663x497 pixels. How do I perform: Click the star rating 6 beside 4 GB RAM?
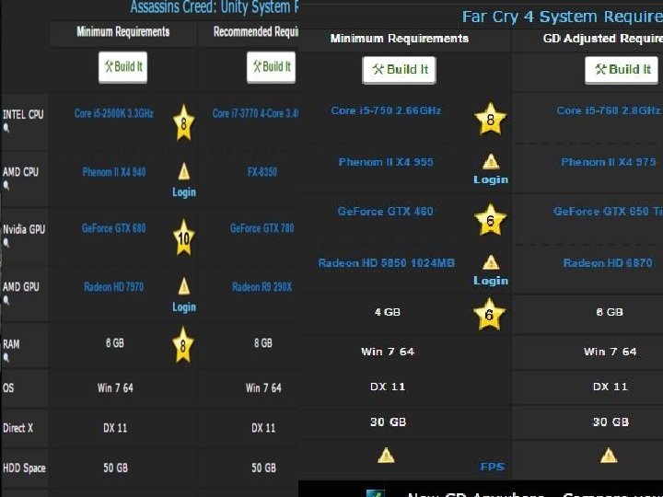[489, 315]
